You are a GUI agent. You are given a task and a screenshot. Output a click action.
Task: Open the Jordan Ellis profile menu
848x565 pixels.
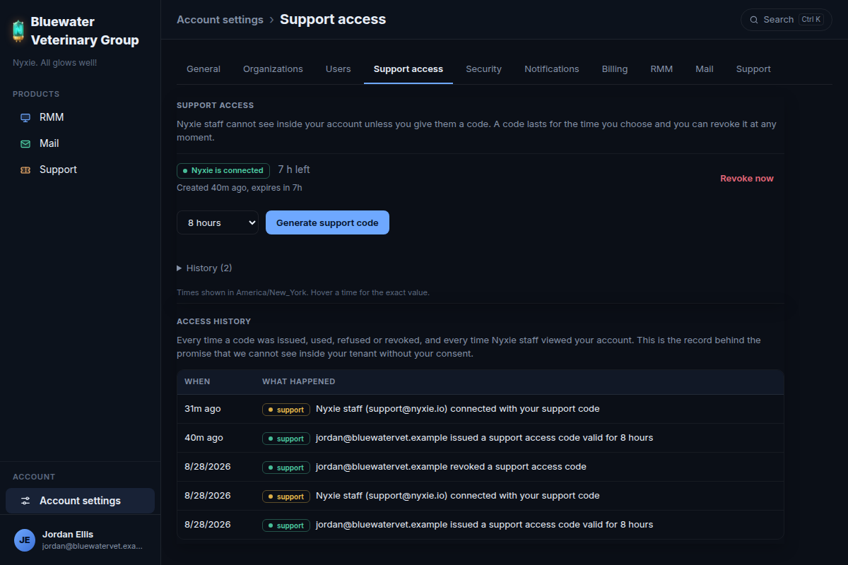point(80,540)
